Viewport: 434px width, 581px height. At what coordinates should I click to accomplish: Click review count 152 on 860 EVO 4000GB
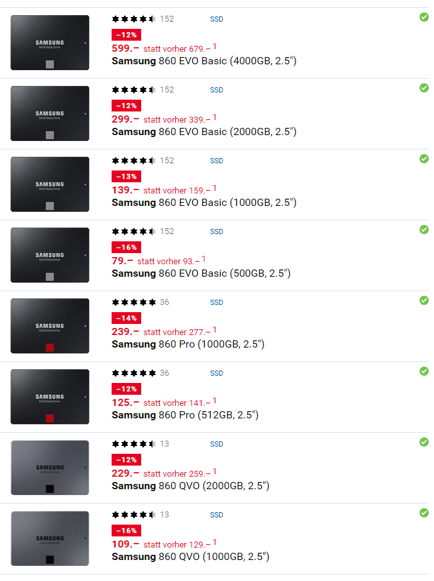coord(167,19)
